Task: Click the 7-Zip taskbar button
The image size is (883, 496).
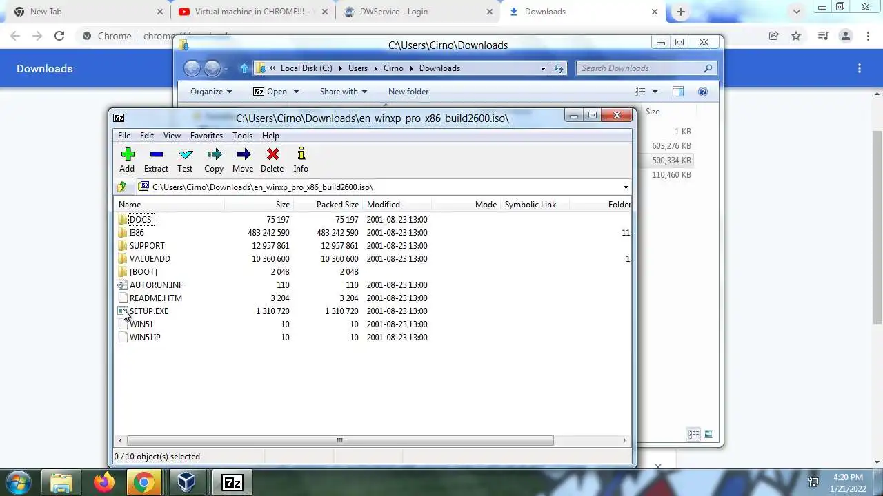Action: 232,483
